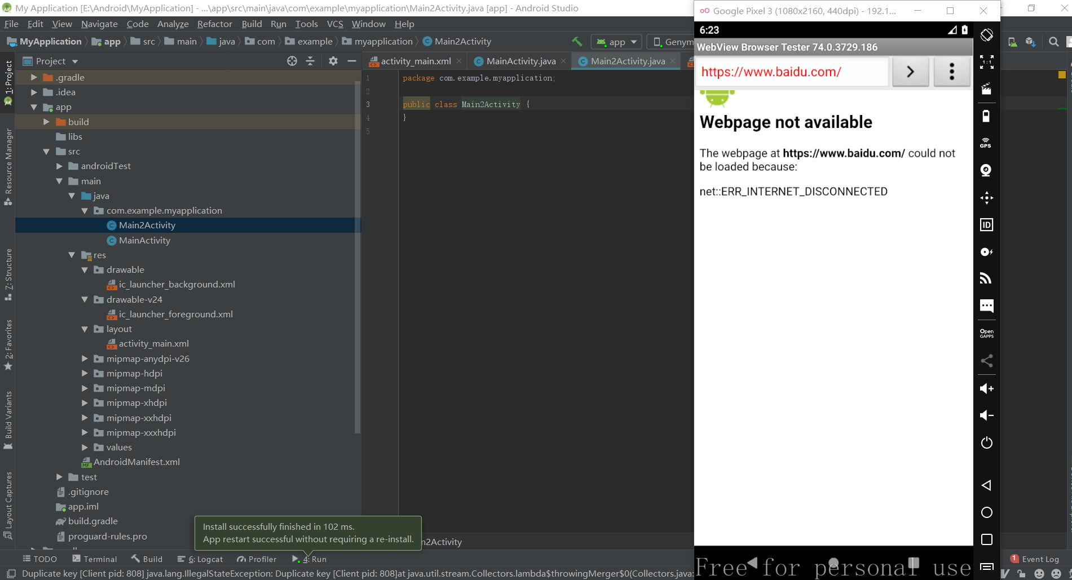1072x580 pixels.
Task: Open Genymotion disk I/O widget
Action: tap(987, 252)
